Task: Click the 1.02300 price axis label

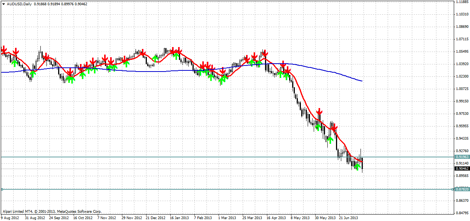Action: [x=462, y=76]
